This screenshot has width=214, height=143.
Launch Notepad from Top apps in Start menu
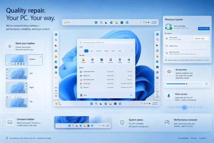pos(120,60)
